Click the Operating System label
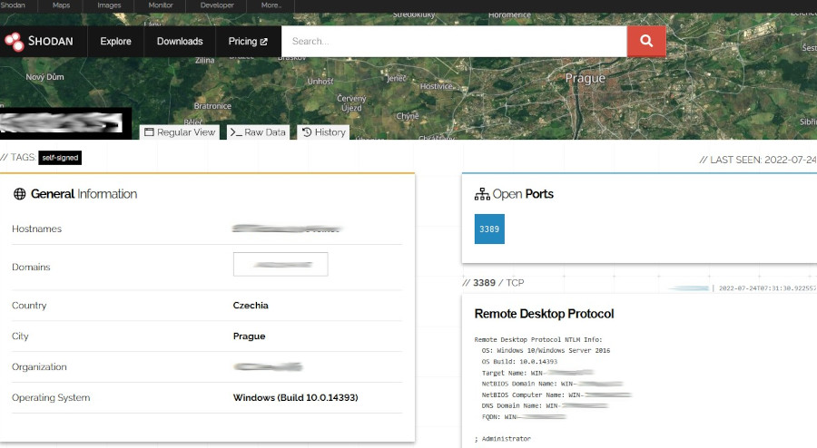Image resolution: width=817 pixels, height=448 pixels. point(51,397)
